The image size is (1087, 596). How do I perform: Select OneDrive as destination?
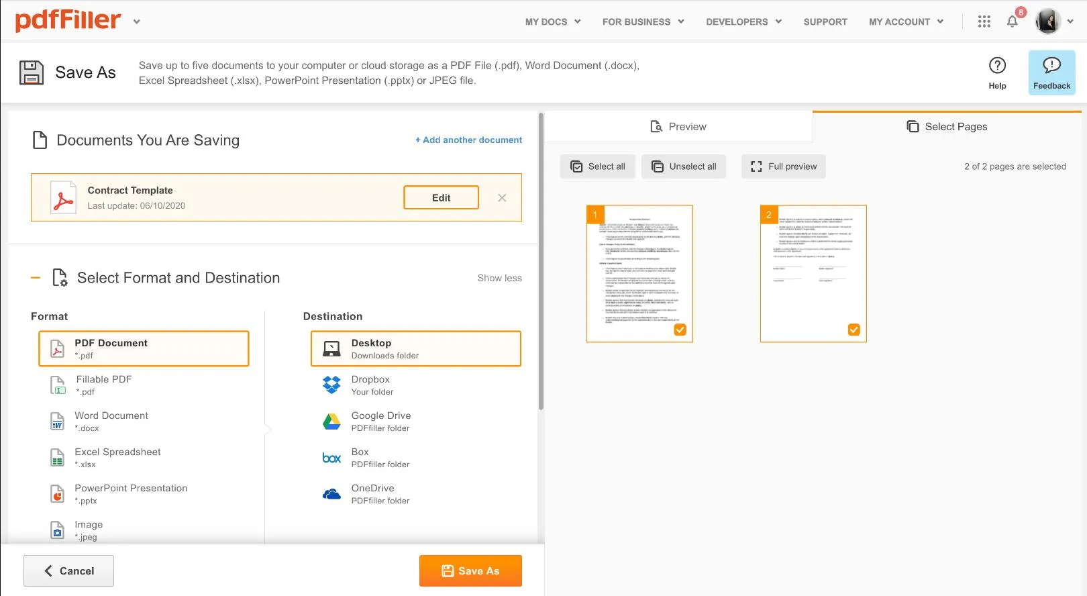point(416,493)
